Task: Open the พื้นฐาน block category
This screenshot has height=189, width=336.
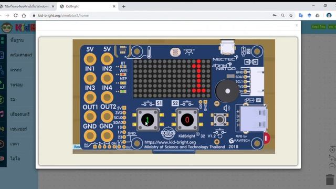Action: [x=17, y=40]
